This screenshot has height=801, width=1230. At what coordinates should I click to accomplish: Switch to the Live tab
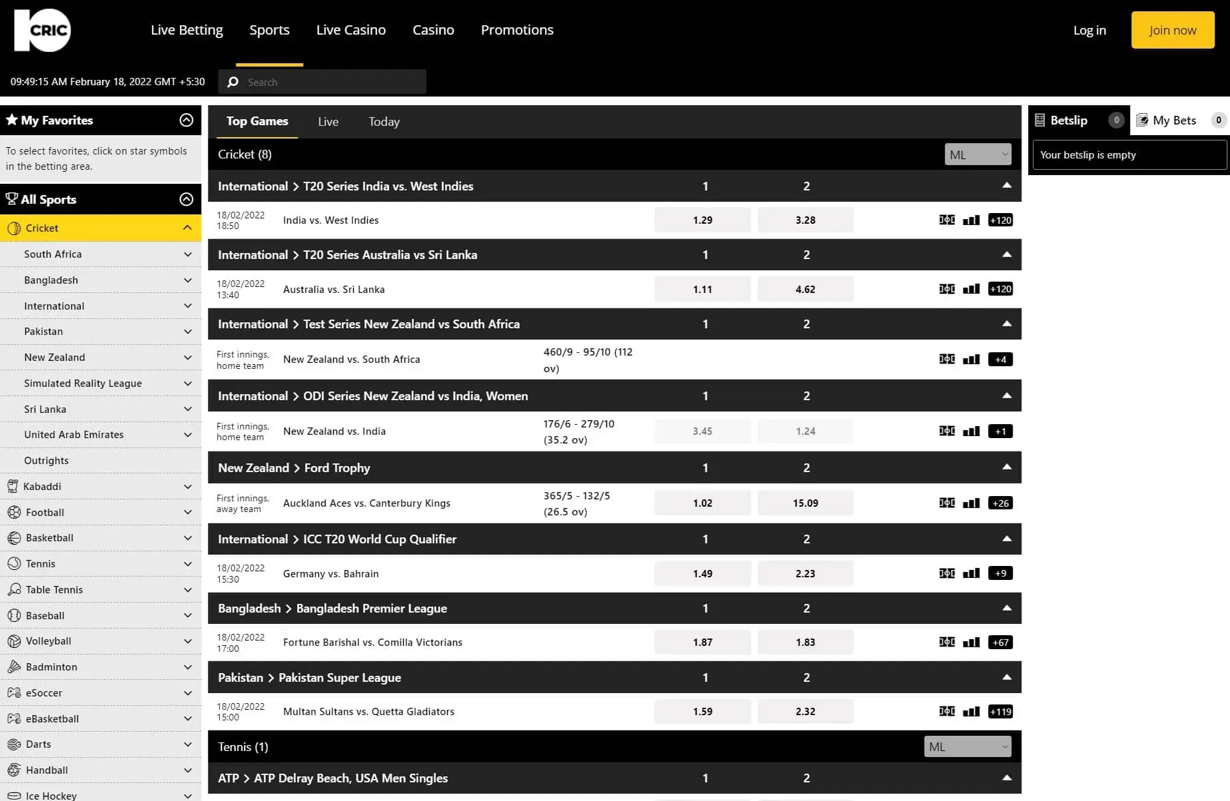[x=328, y=122]
